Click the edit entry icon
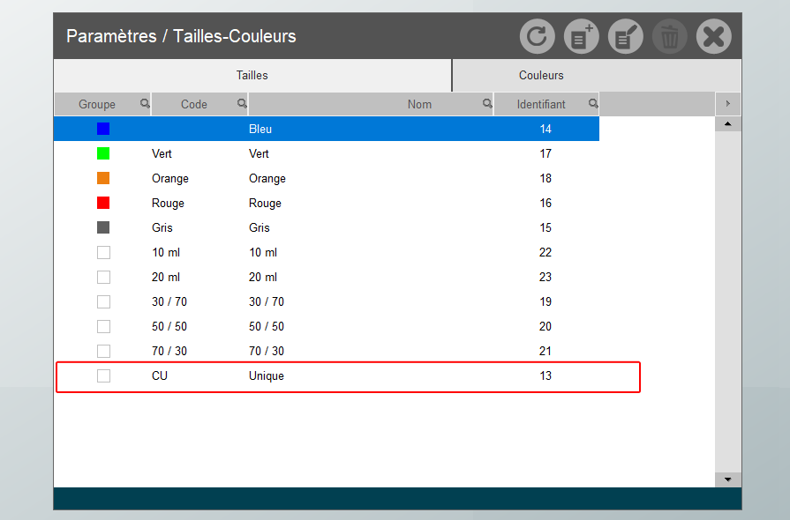 pos(626,36)
